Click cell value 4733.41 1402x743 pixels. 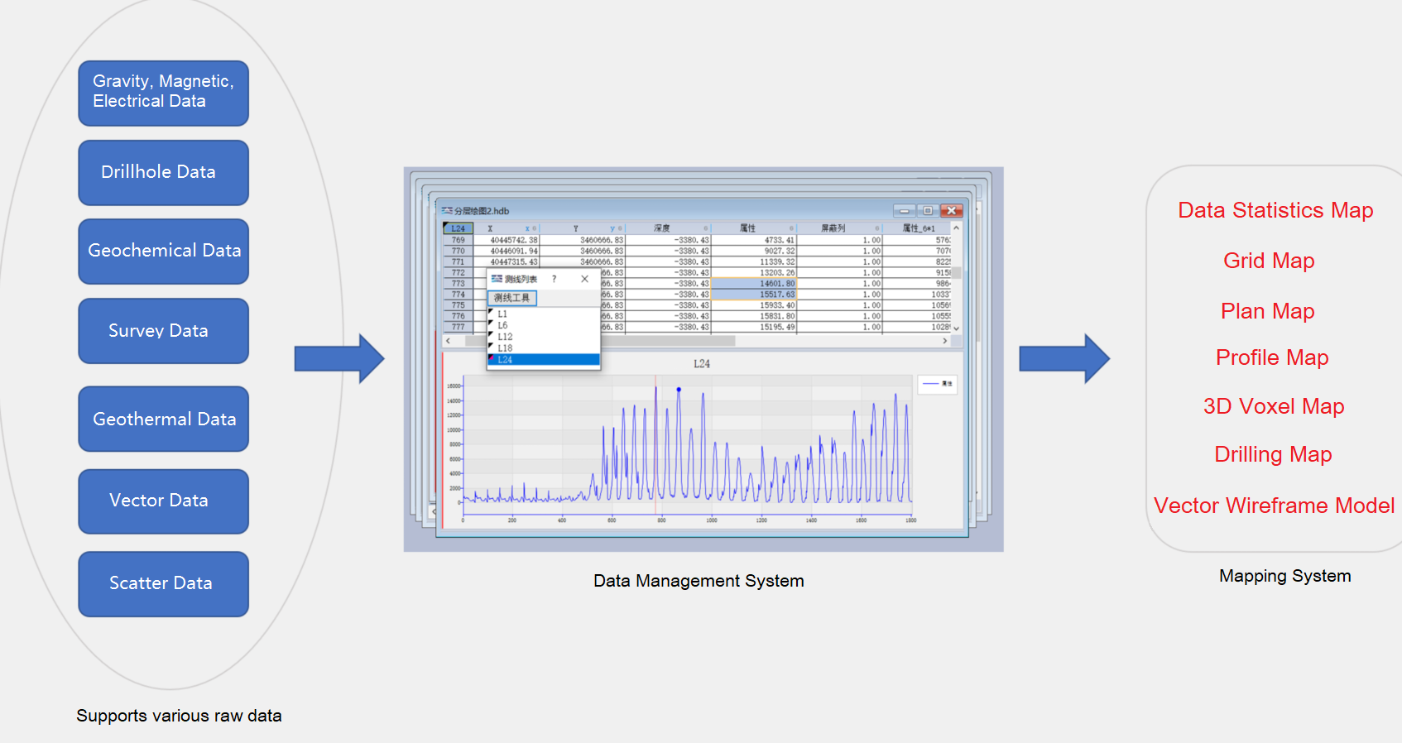tap(753, 240)
